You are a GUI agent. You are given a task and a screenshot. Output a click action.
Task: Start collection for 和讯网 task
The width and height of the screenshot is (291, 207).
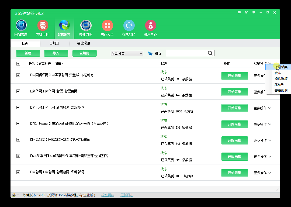tap(235, 108)
